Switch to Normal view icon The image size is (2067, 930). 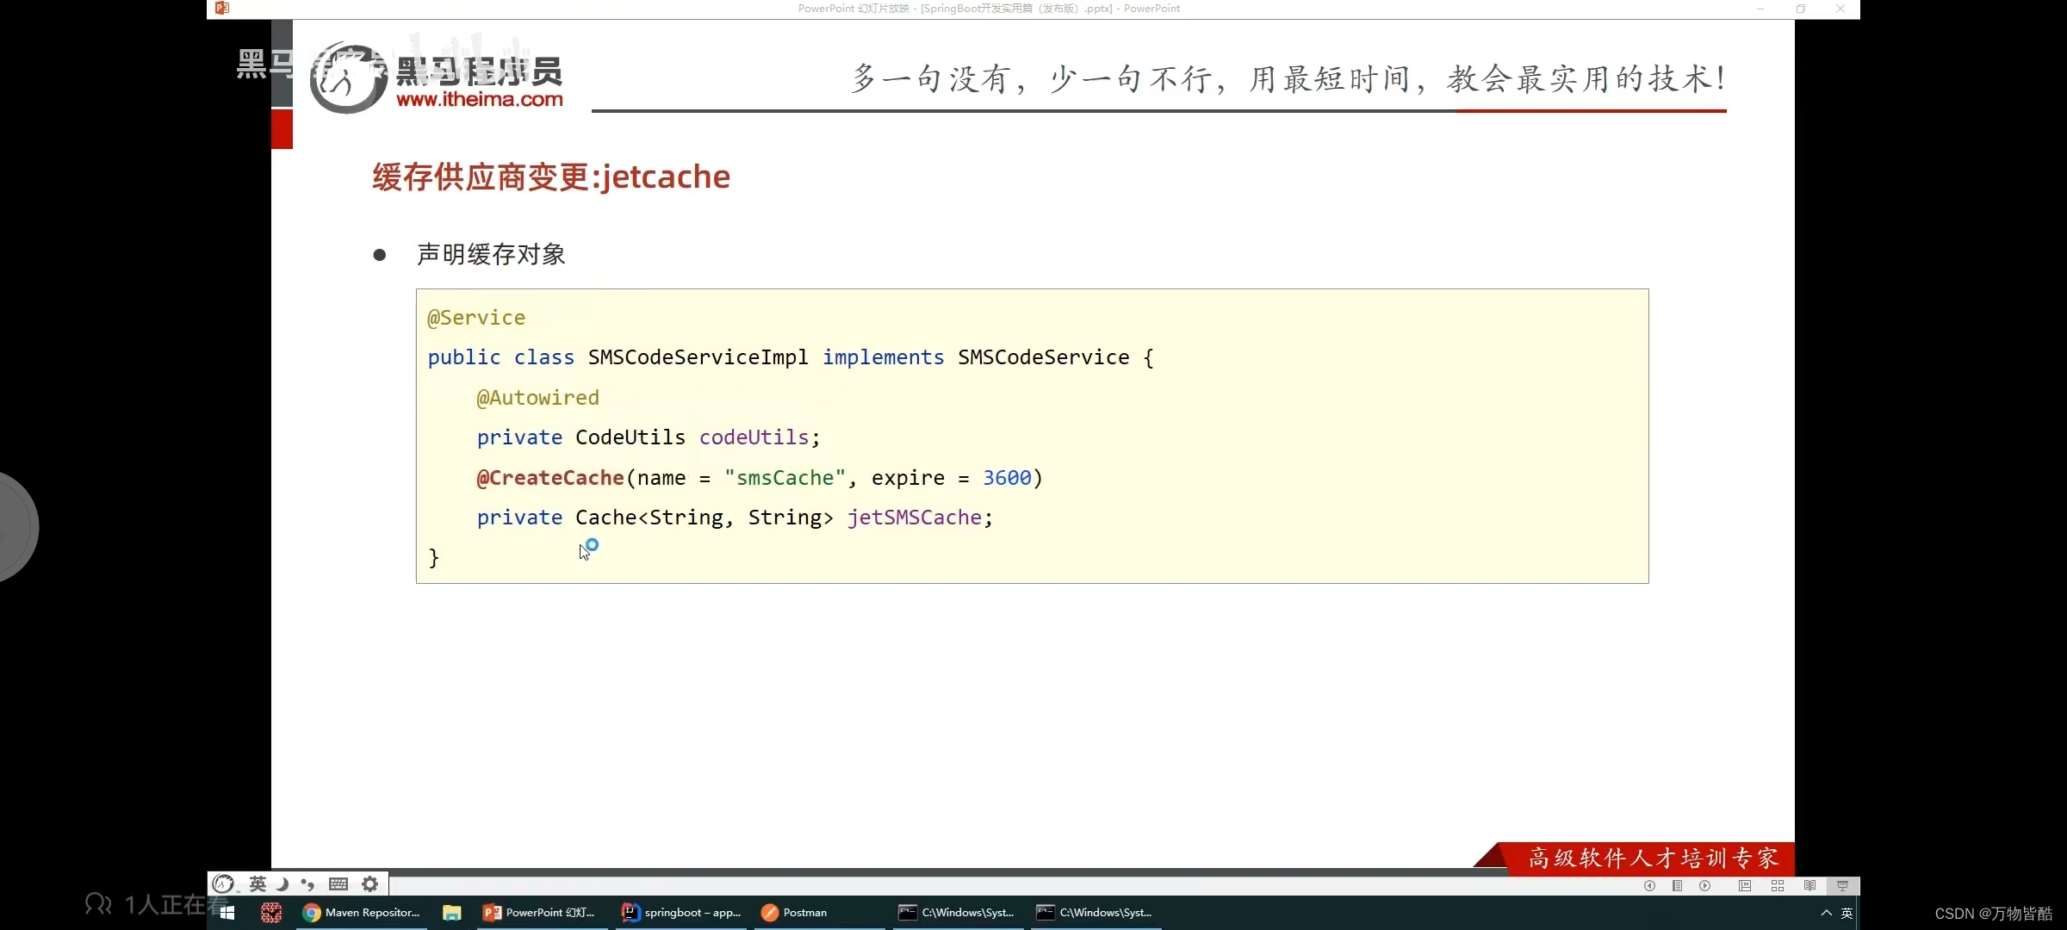[1744, 886]
